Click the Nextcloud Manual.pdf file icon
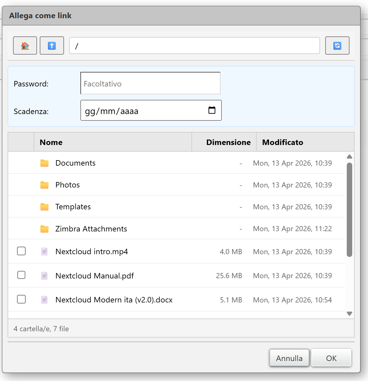 pos(45,276)
